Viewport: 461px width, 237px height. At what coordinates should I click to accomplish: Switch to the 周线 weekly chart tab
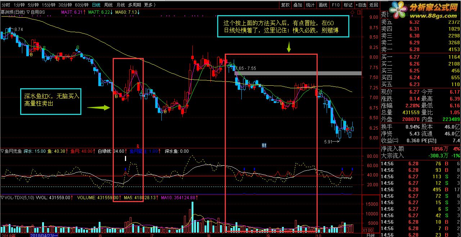[108, 5]
